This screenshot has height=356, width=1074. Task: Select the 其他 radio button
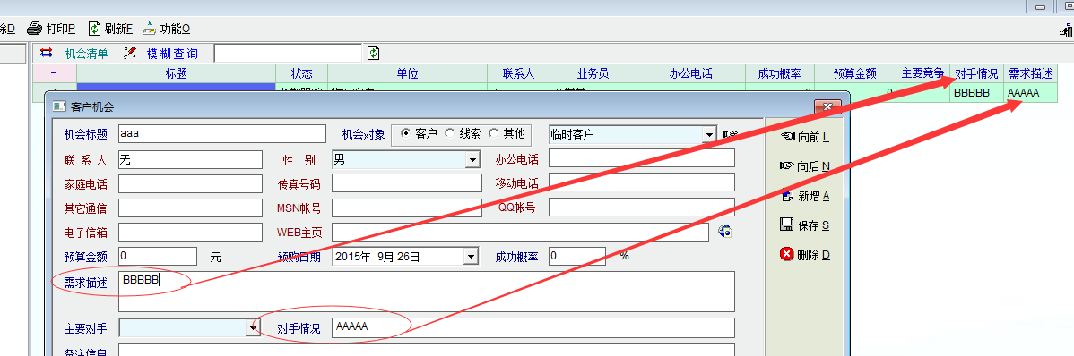click(x=493, y=134)
